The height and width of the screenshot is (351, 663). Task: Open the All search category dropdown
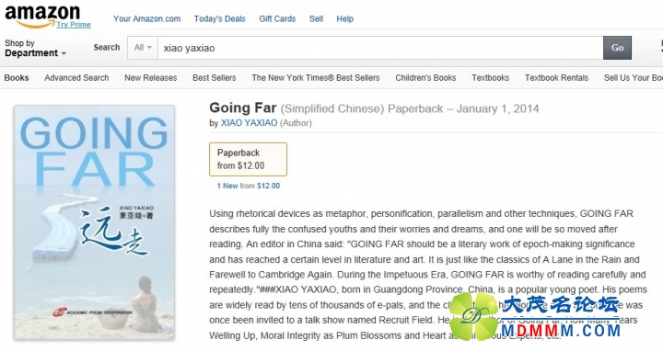(143, 48)
